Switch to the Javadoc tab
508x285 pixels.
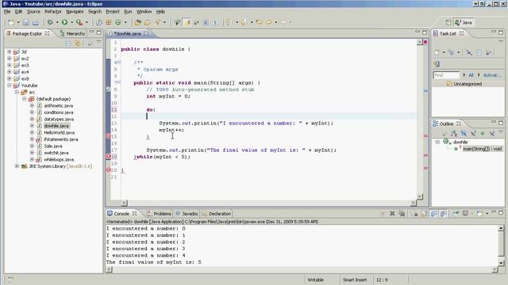187,214
